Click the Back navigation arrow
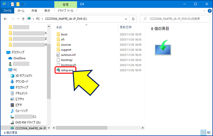The image size is (213, 136). (x=5, y=19)
